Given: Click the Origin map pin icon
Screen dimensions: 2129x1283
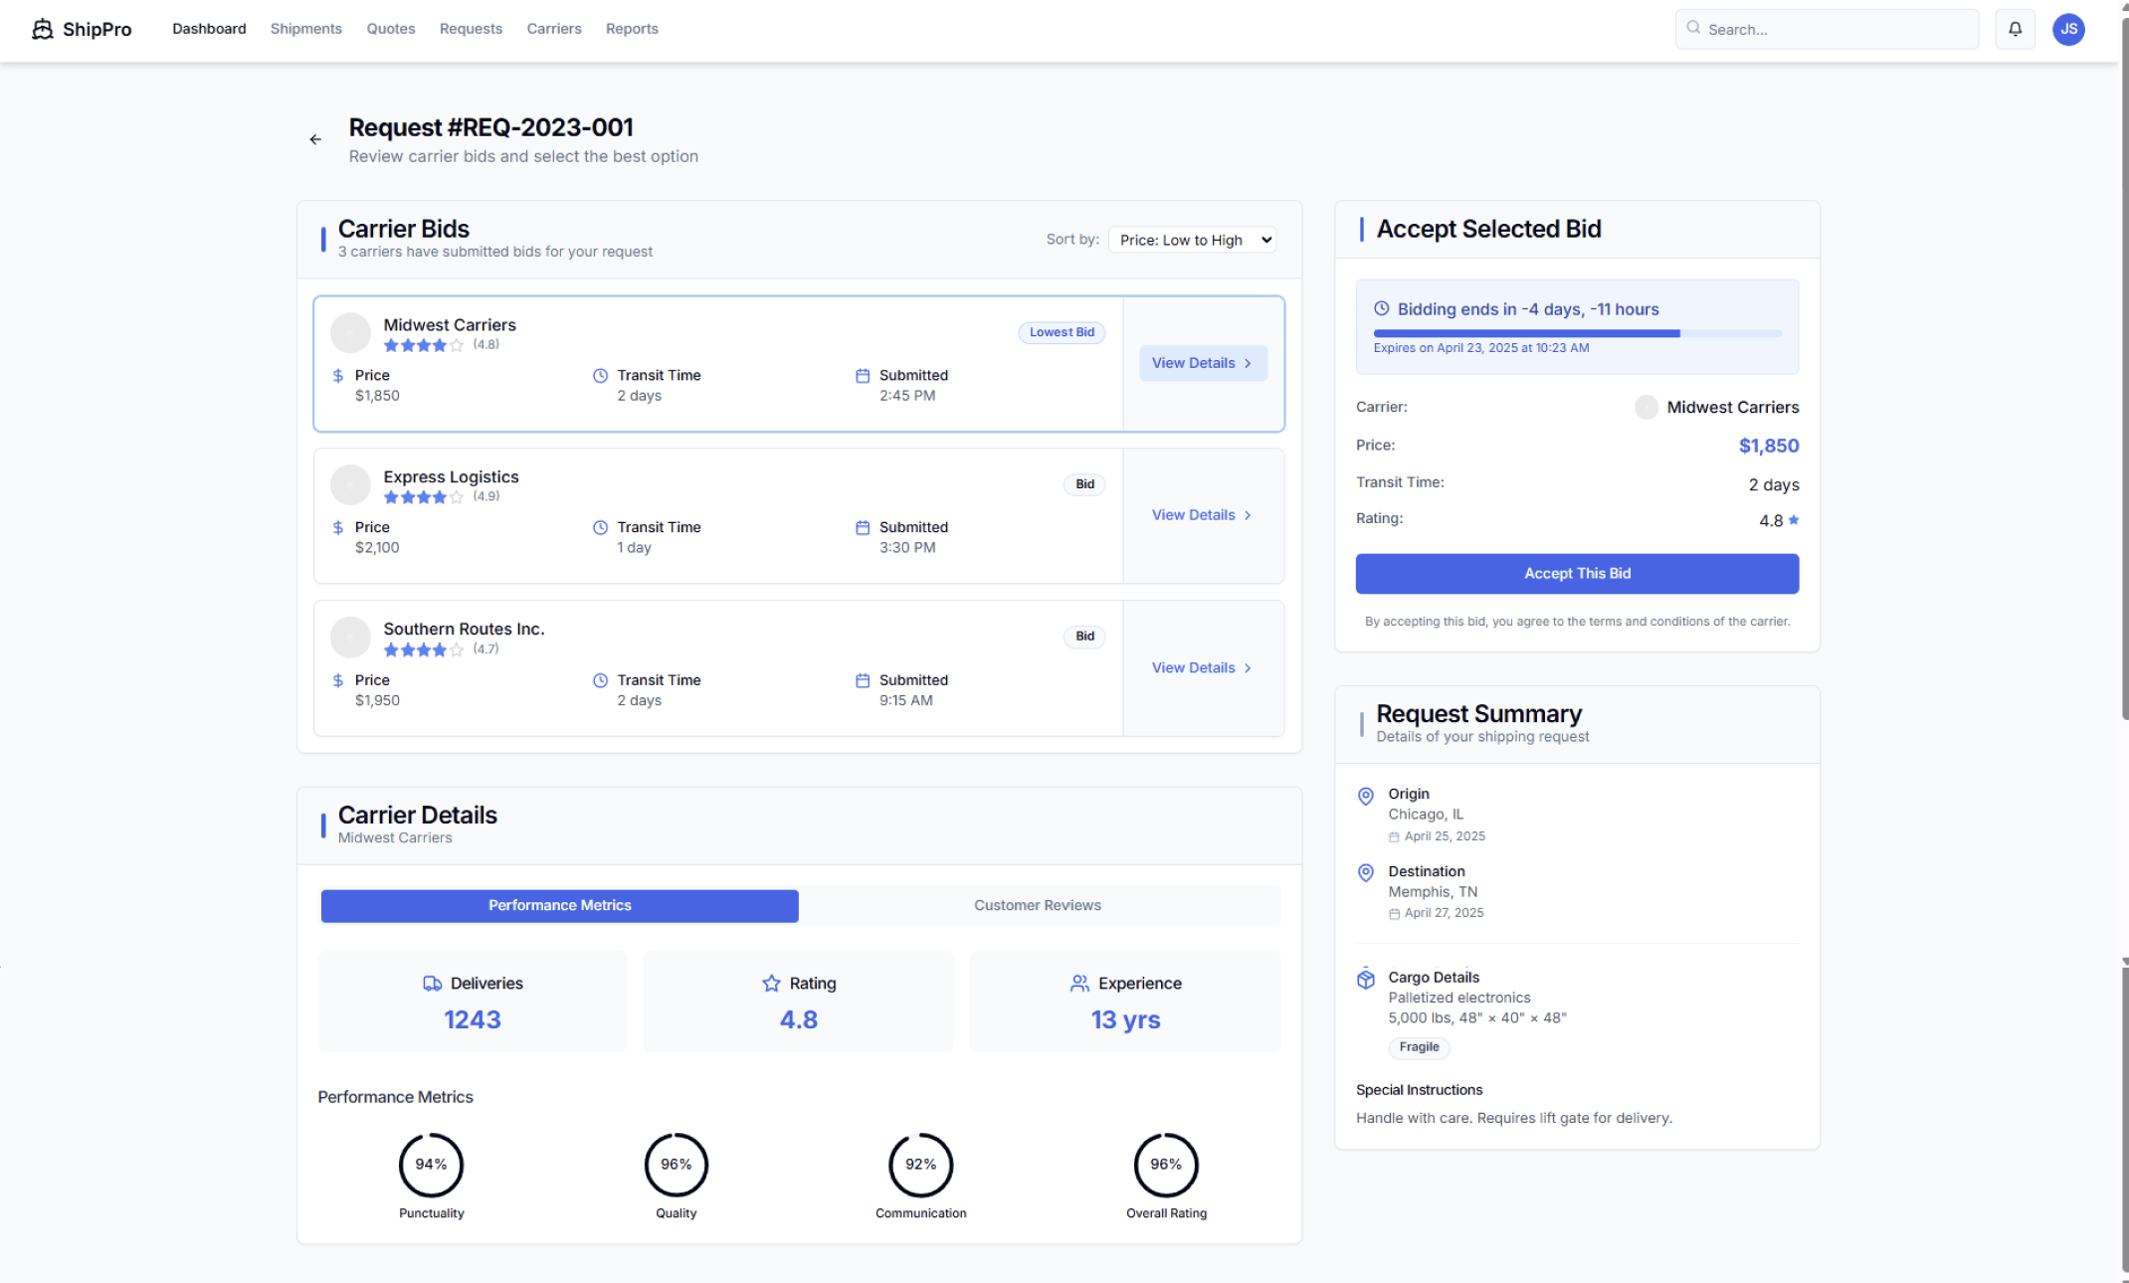Looking at the screenshot, I should (x=1365, y=796).
